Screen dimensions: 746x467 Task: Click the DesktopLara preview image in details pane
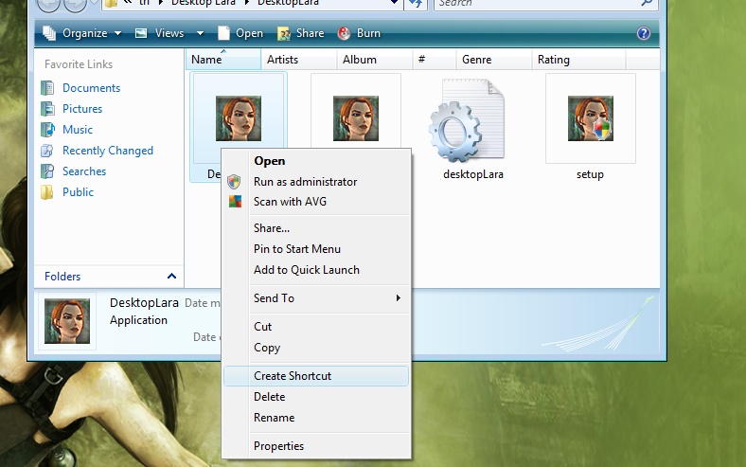67,321
